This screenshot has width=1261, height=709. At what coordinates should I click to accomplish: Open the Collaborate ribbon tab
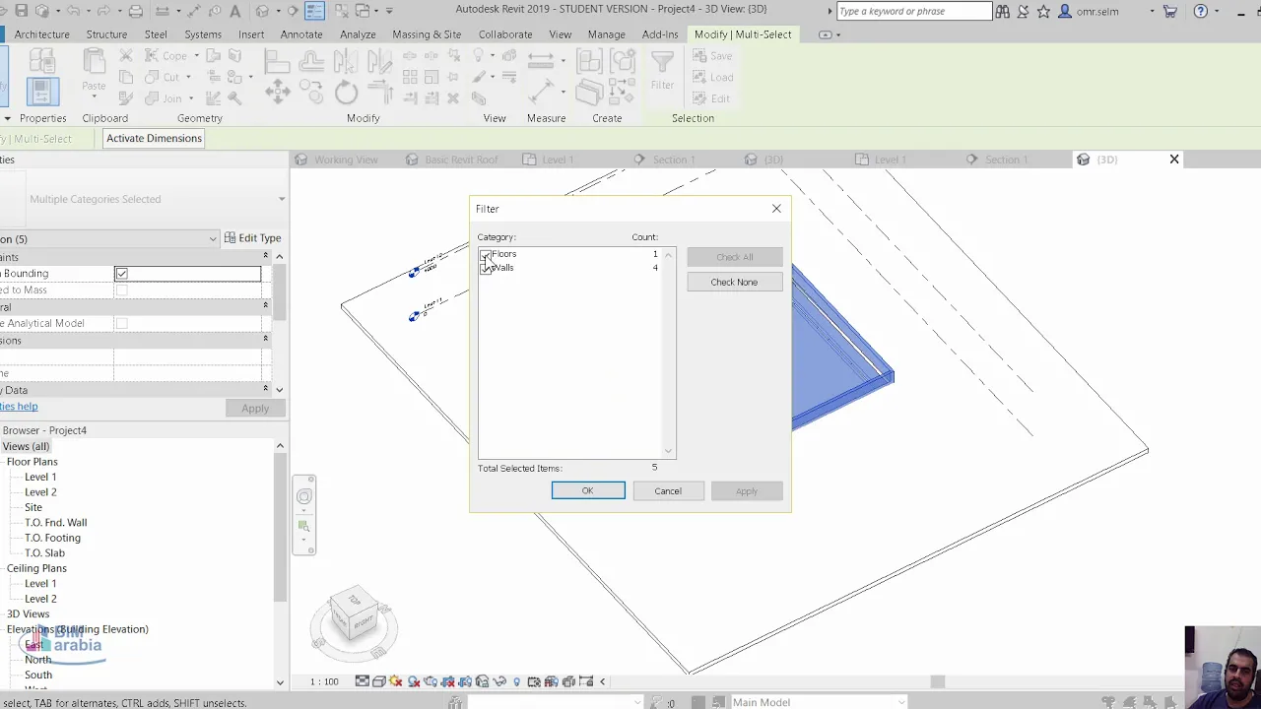505,34
